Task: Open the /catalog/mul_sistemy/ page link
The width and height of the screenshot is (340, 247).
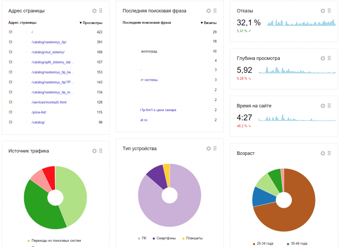Action: [48, 52]
